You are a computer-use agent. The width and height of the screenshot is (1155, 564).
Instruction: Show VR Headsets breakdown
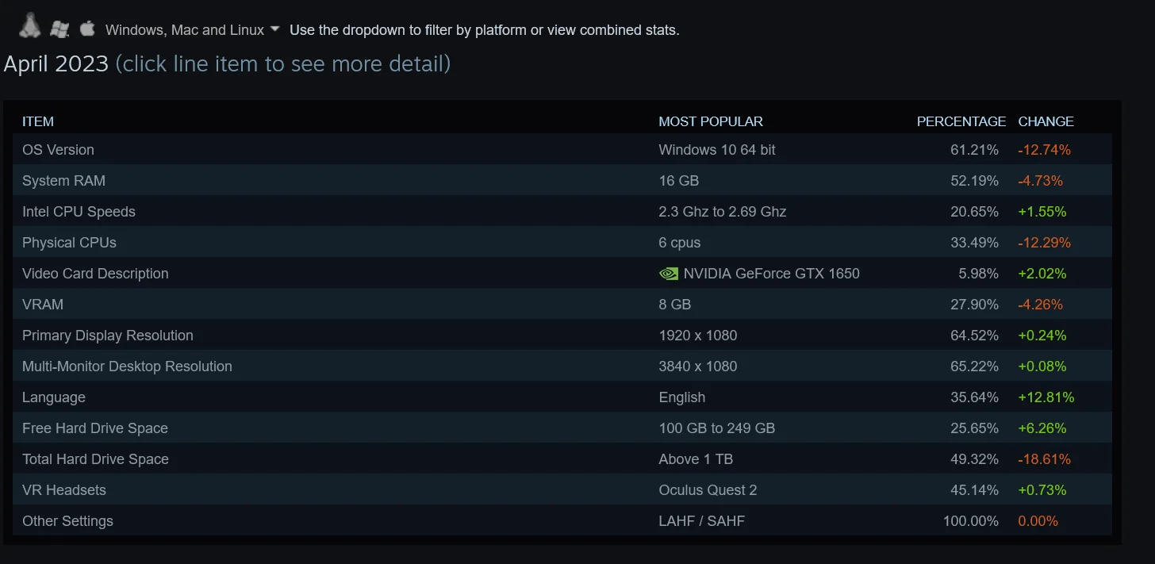pyautogui.click(x=562, y=489)
